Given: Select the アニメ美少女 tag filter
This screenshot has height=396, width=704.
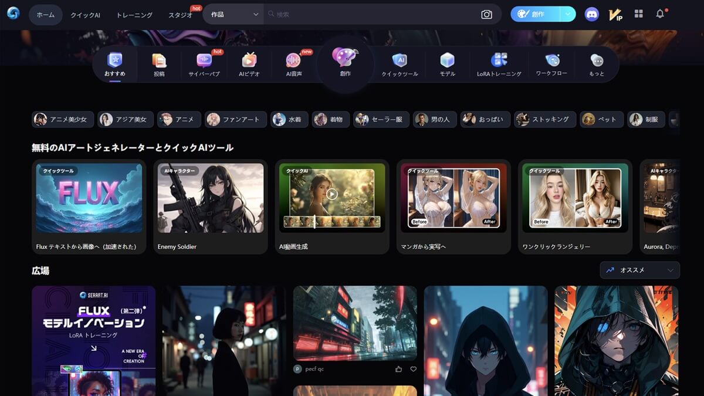Looking at the screenshot, I should click(x=63, y=120).
